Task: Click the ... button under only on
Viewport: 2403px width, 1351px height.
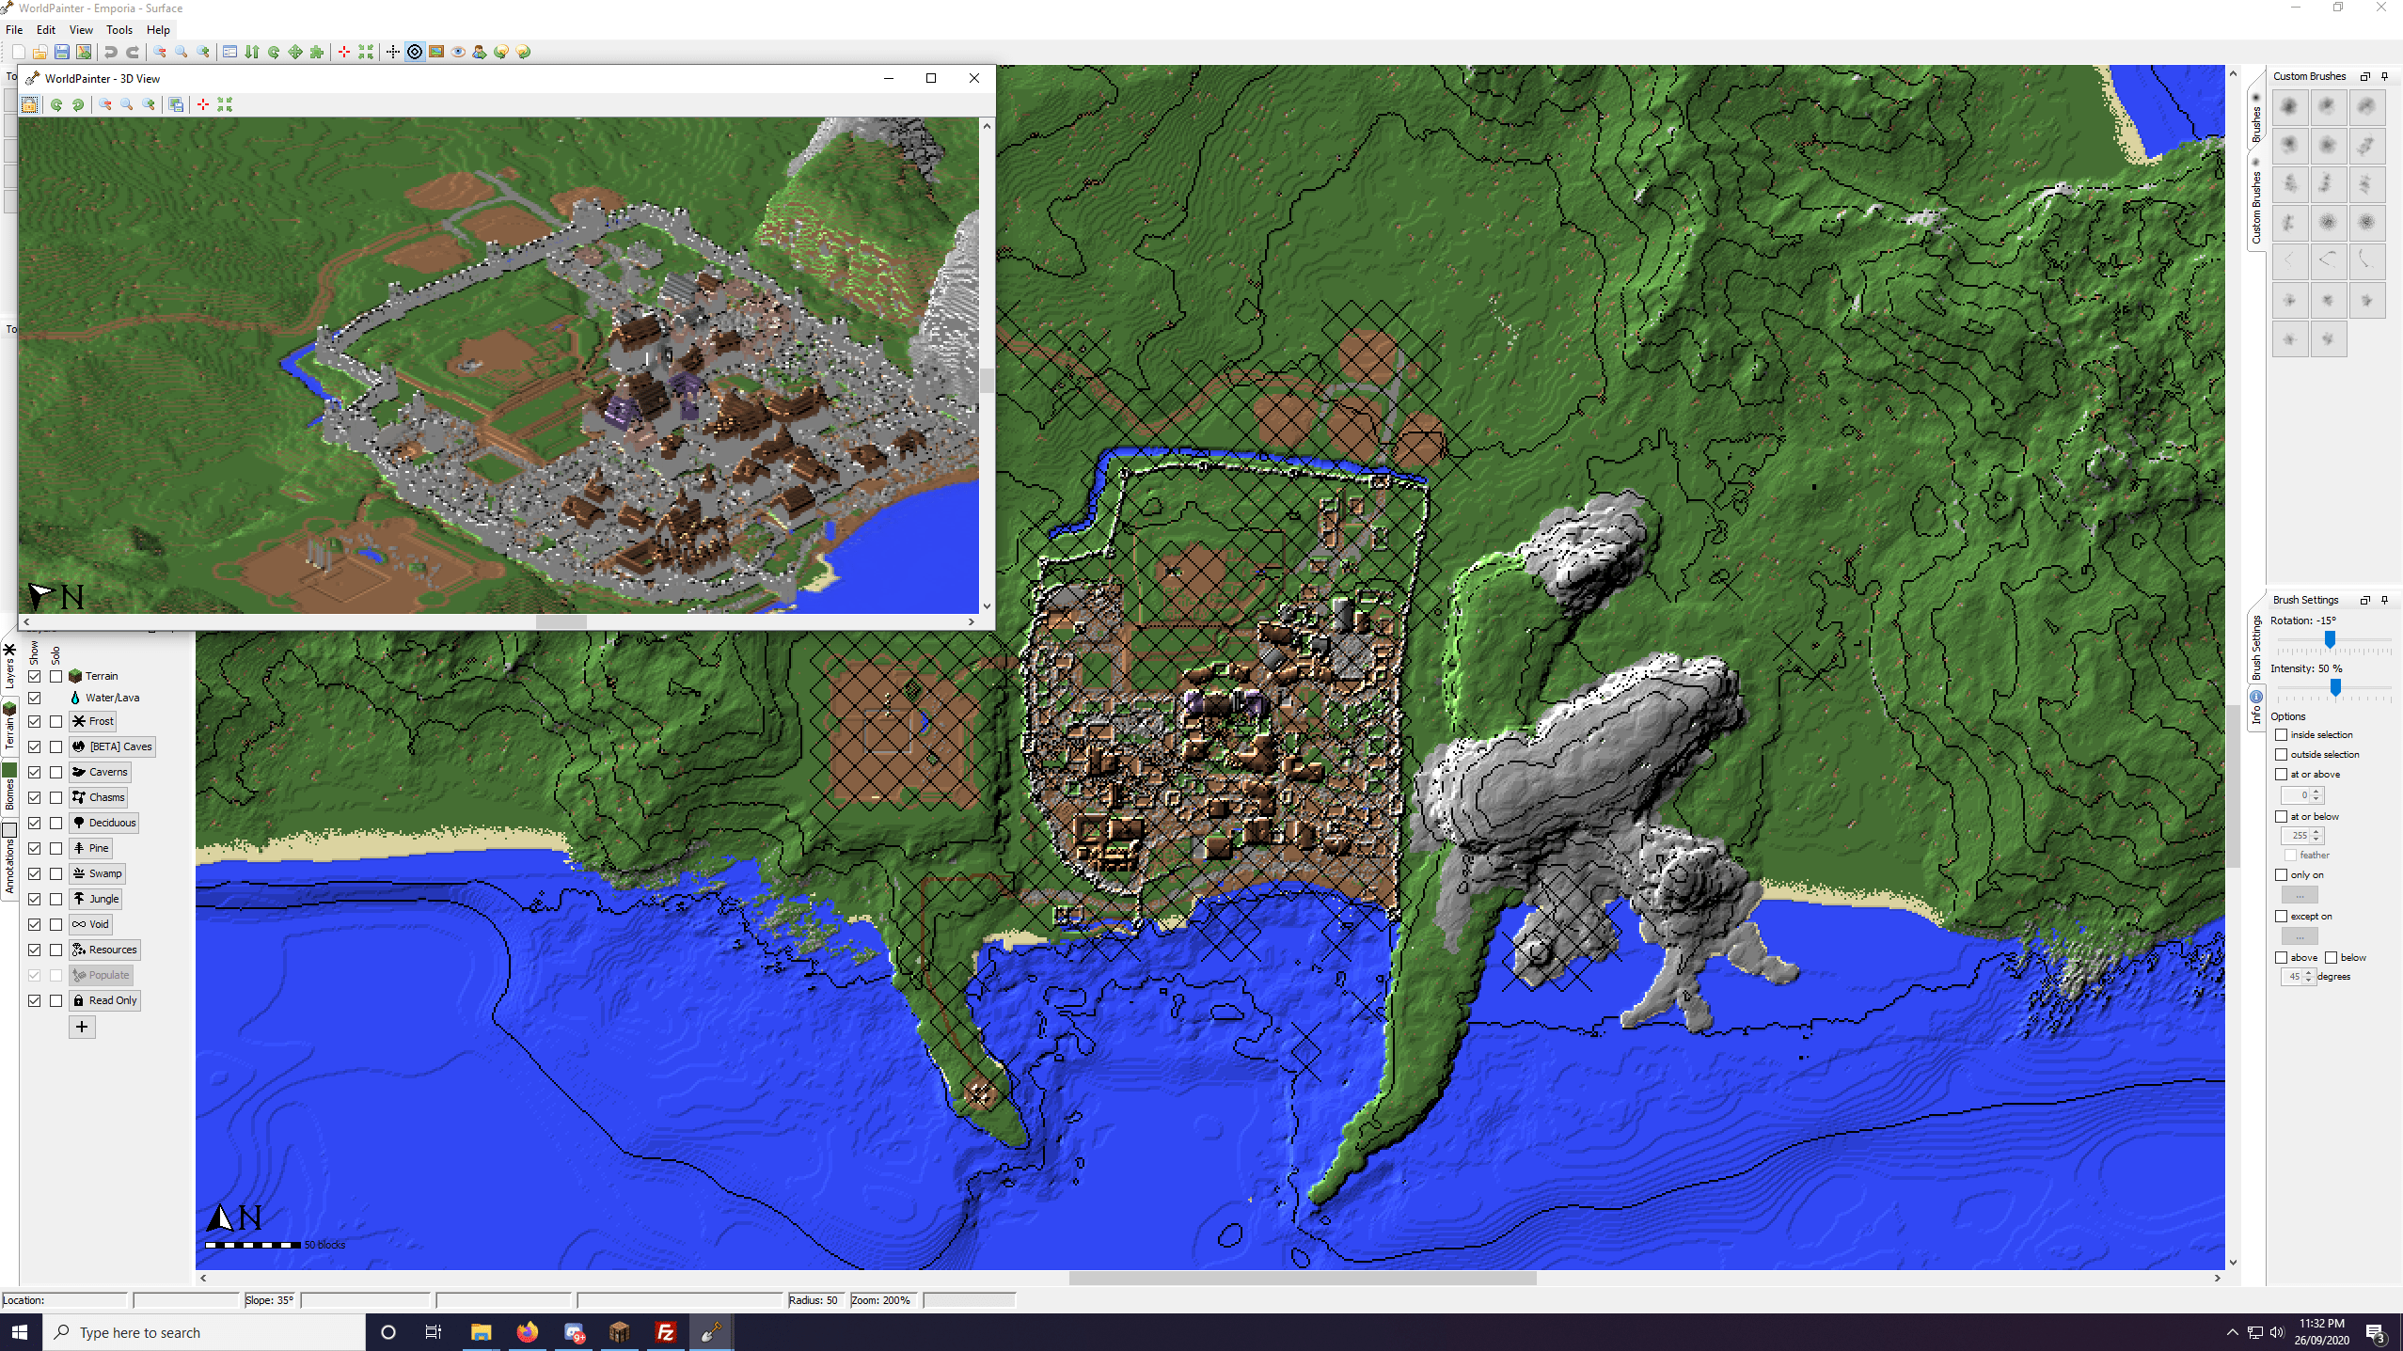Action: coord(2300,894)
